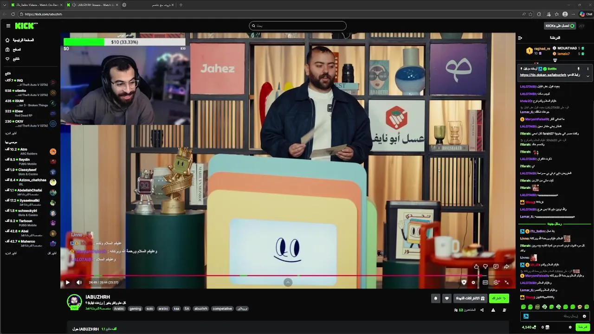Switch to the third Arabic-titled browser tab
This screenshot has height=334, width=594.
tap(148, 5)
